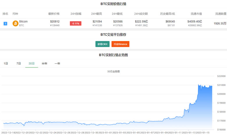Click the 最新价格 column header
Screen dimensions: 227x137
(x=54, y=14)
